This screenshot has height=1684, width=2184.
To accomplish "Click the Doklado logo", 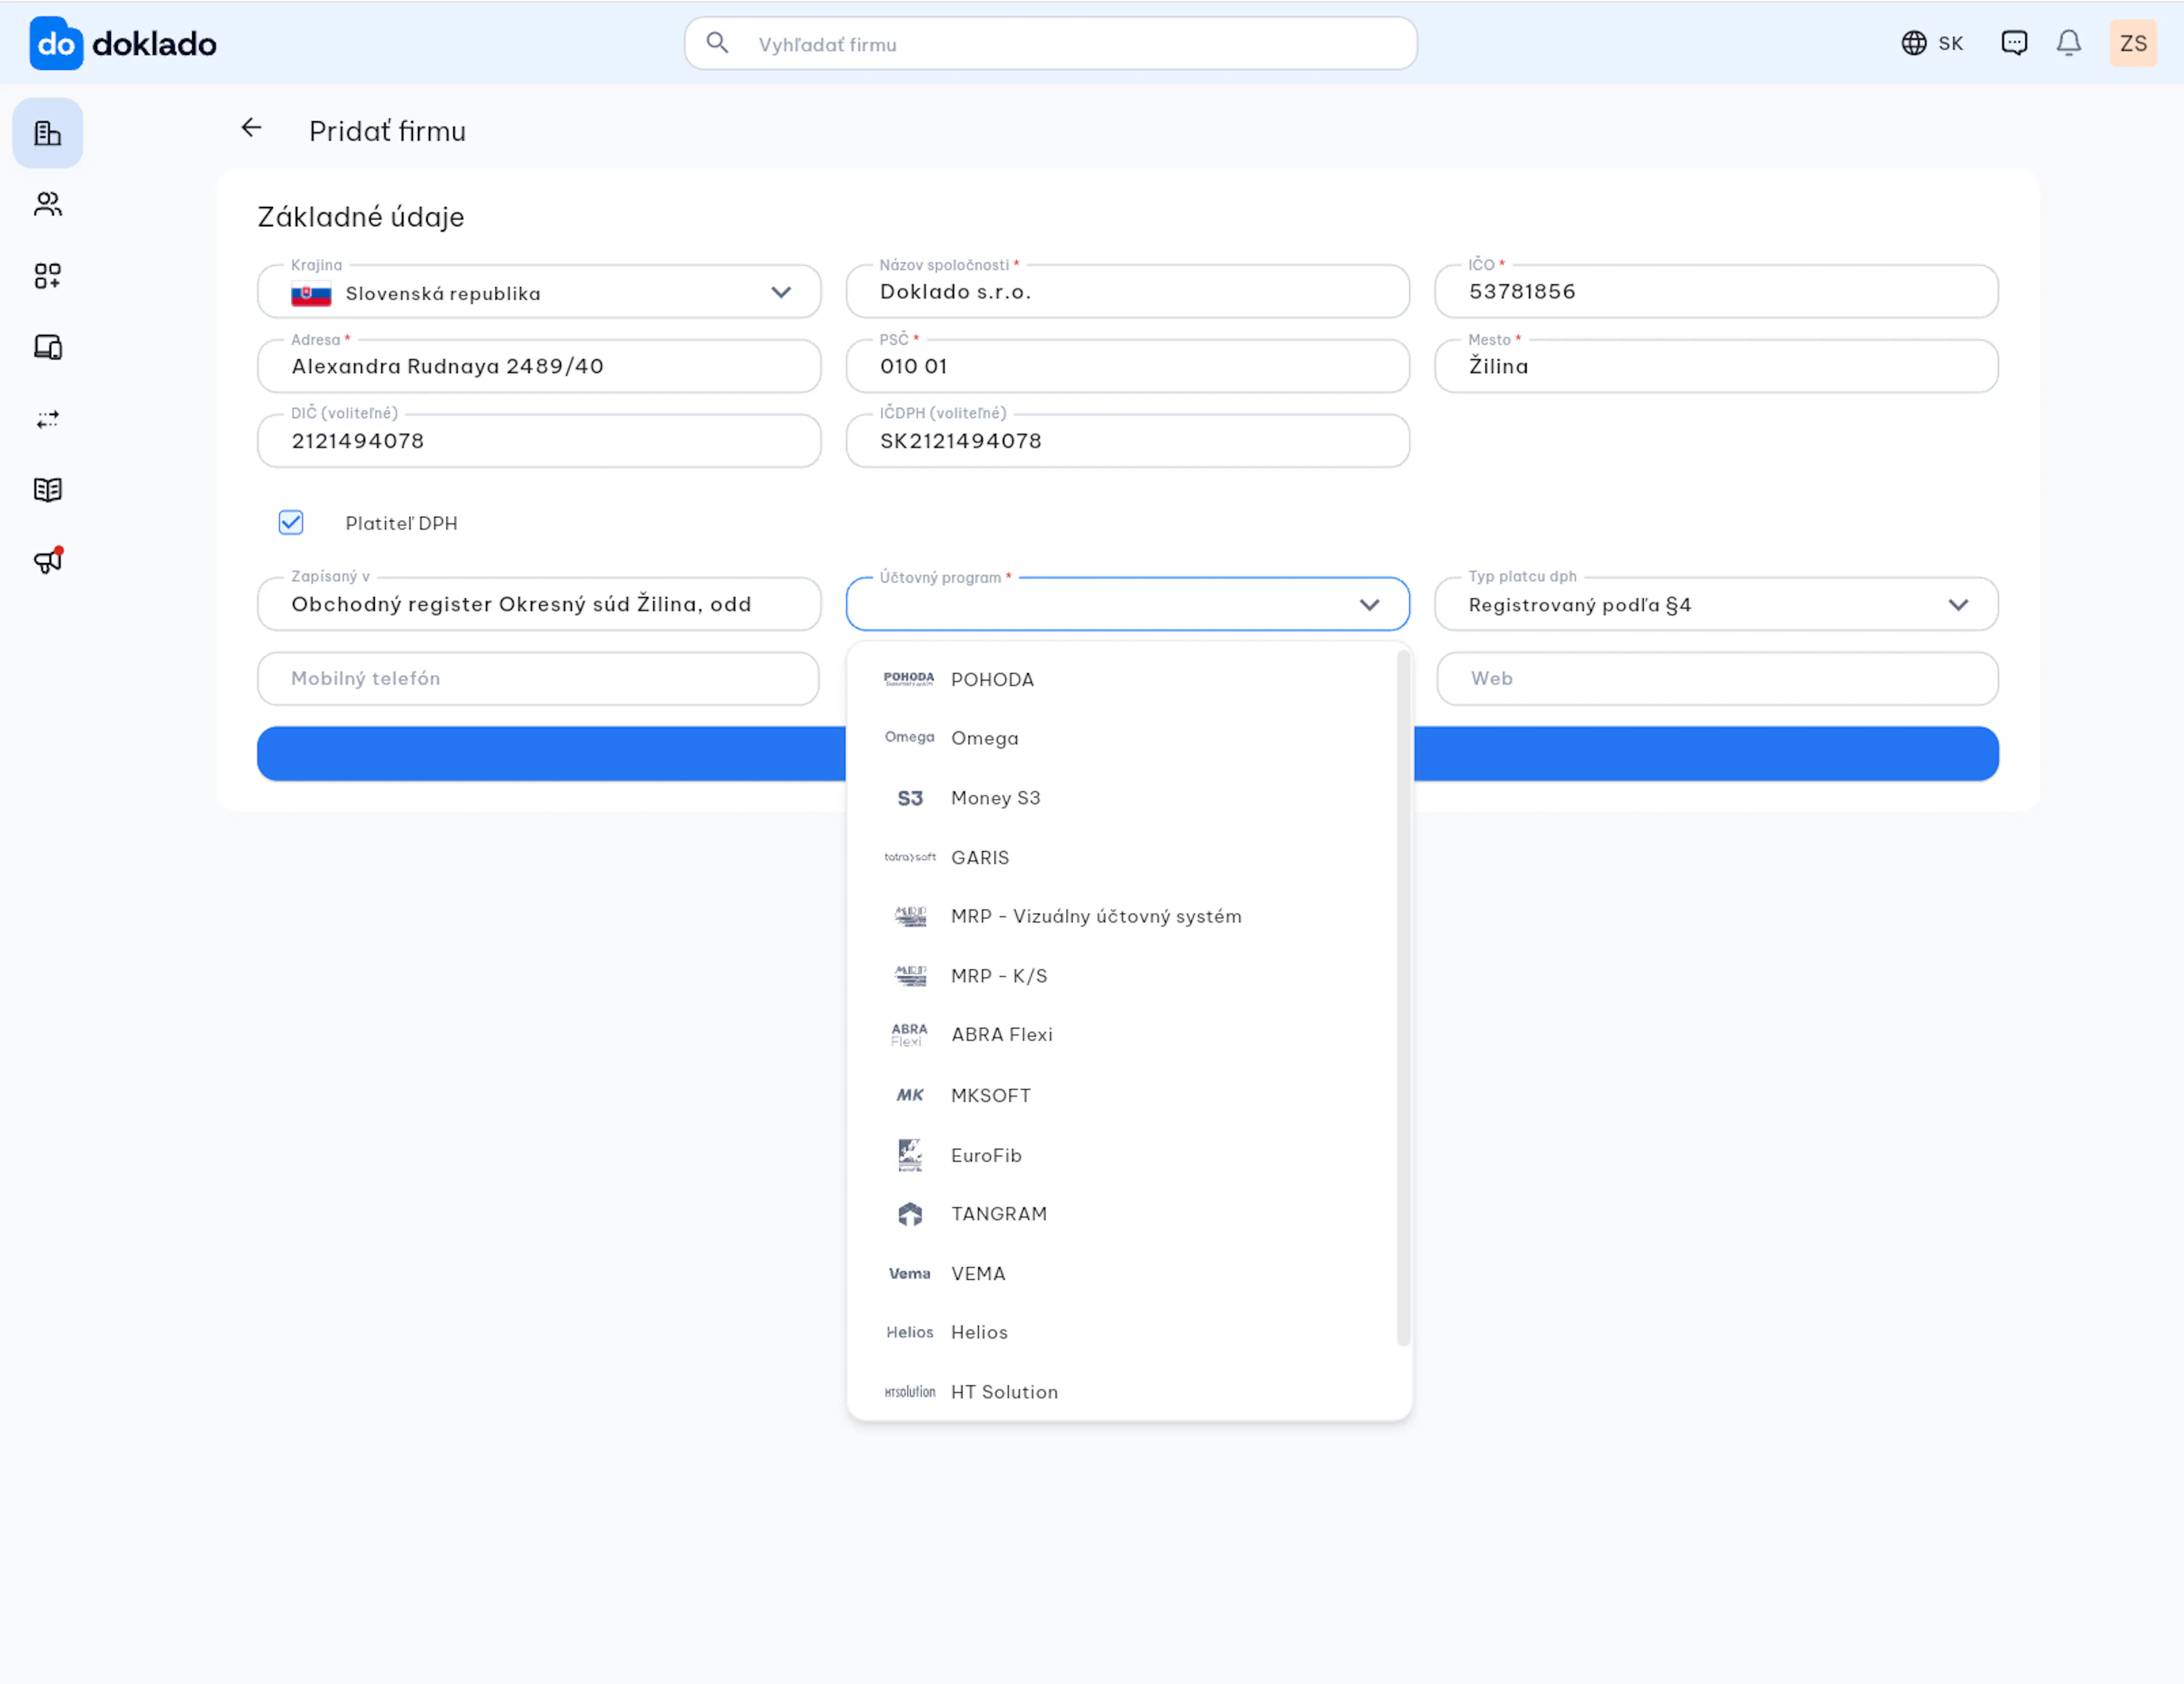I will 123,43.
